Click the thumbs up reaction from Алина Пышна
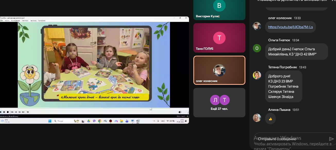 click(x=270, y=119)
